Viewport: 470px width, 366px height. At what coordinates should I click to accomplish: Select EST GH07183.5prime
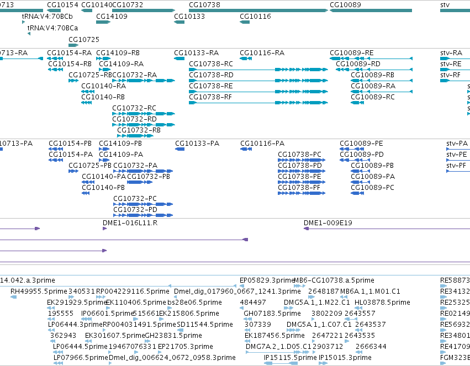click(x=272, y=314)
